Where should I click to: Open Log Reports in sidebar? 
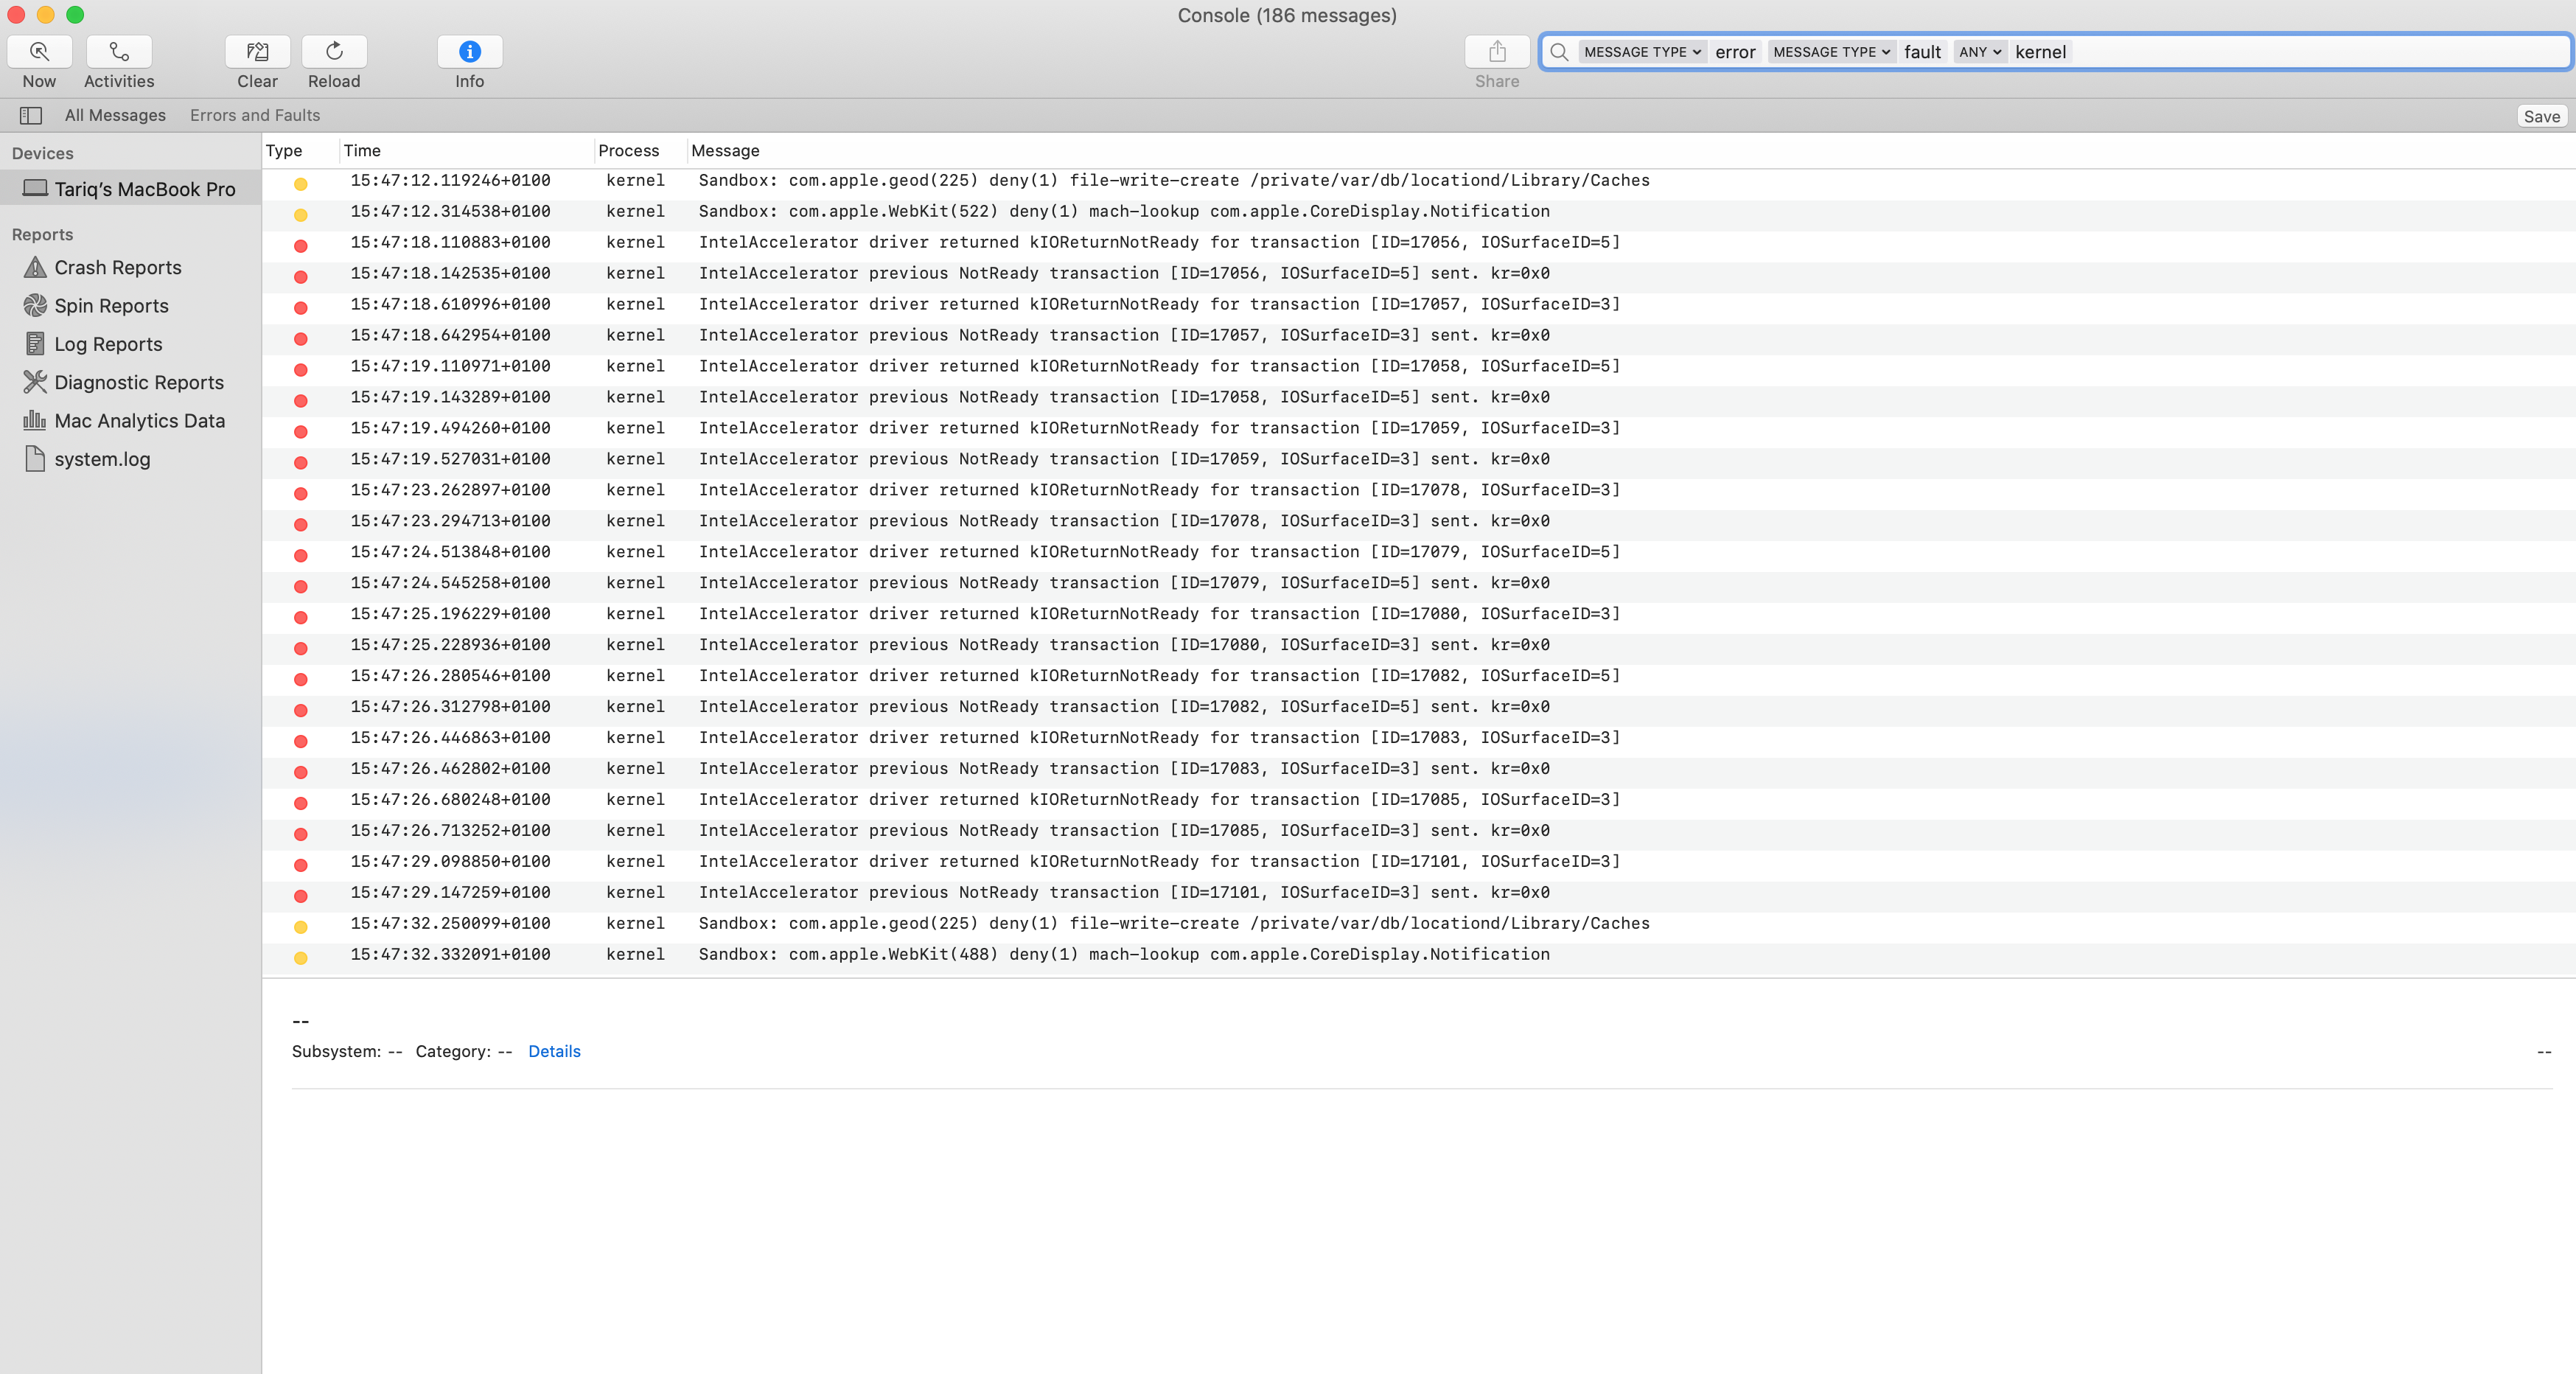pos(108,344)
